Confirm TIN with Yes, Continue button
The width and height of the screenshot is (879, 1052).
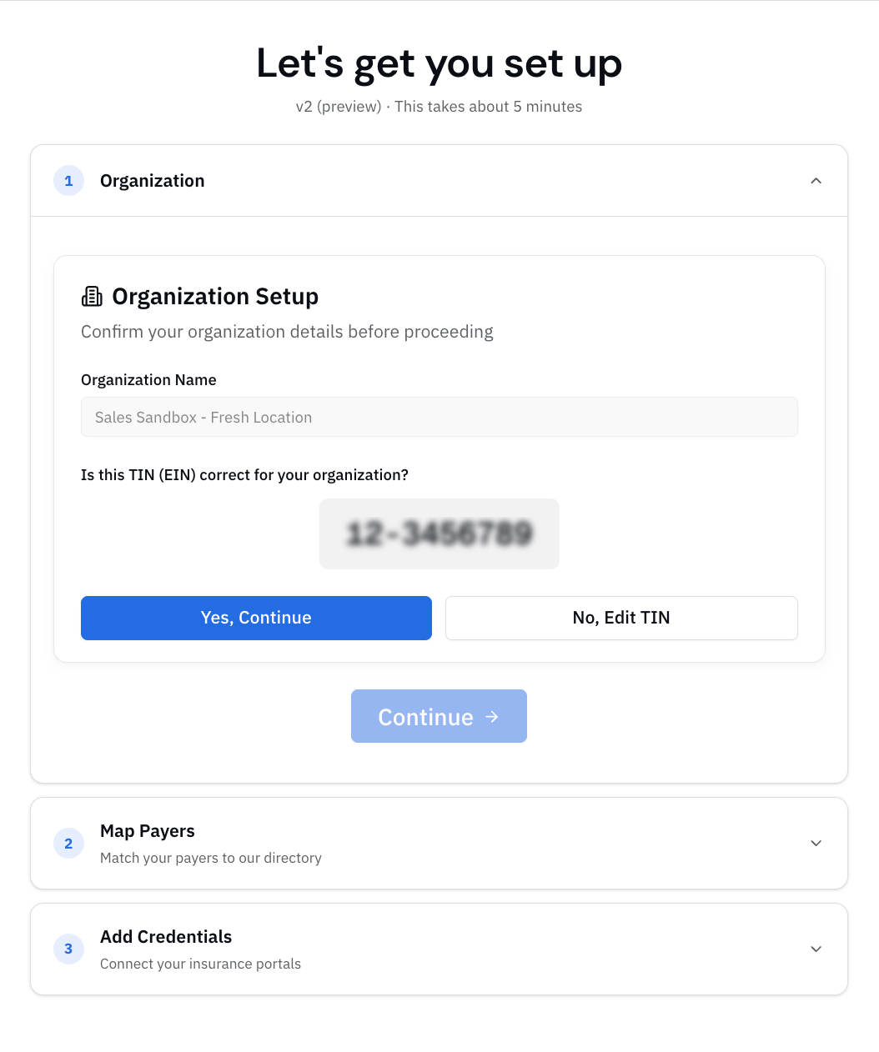(256, 618)
